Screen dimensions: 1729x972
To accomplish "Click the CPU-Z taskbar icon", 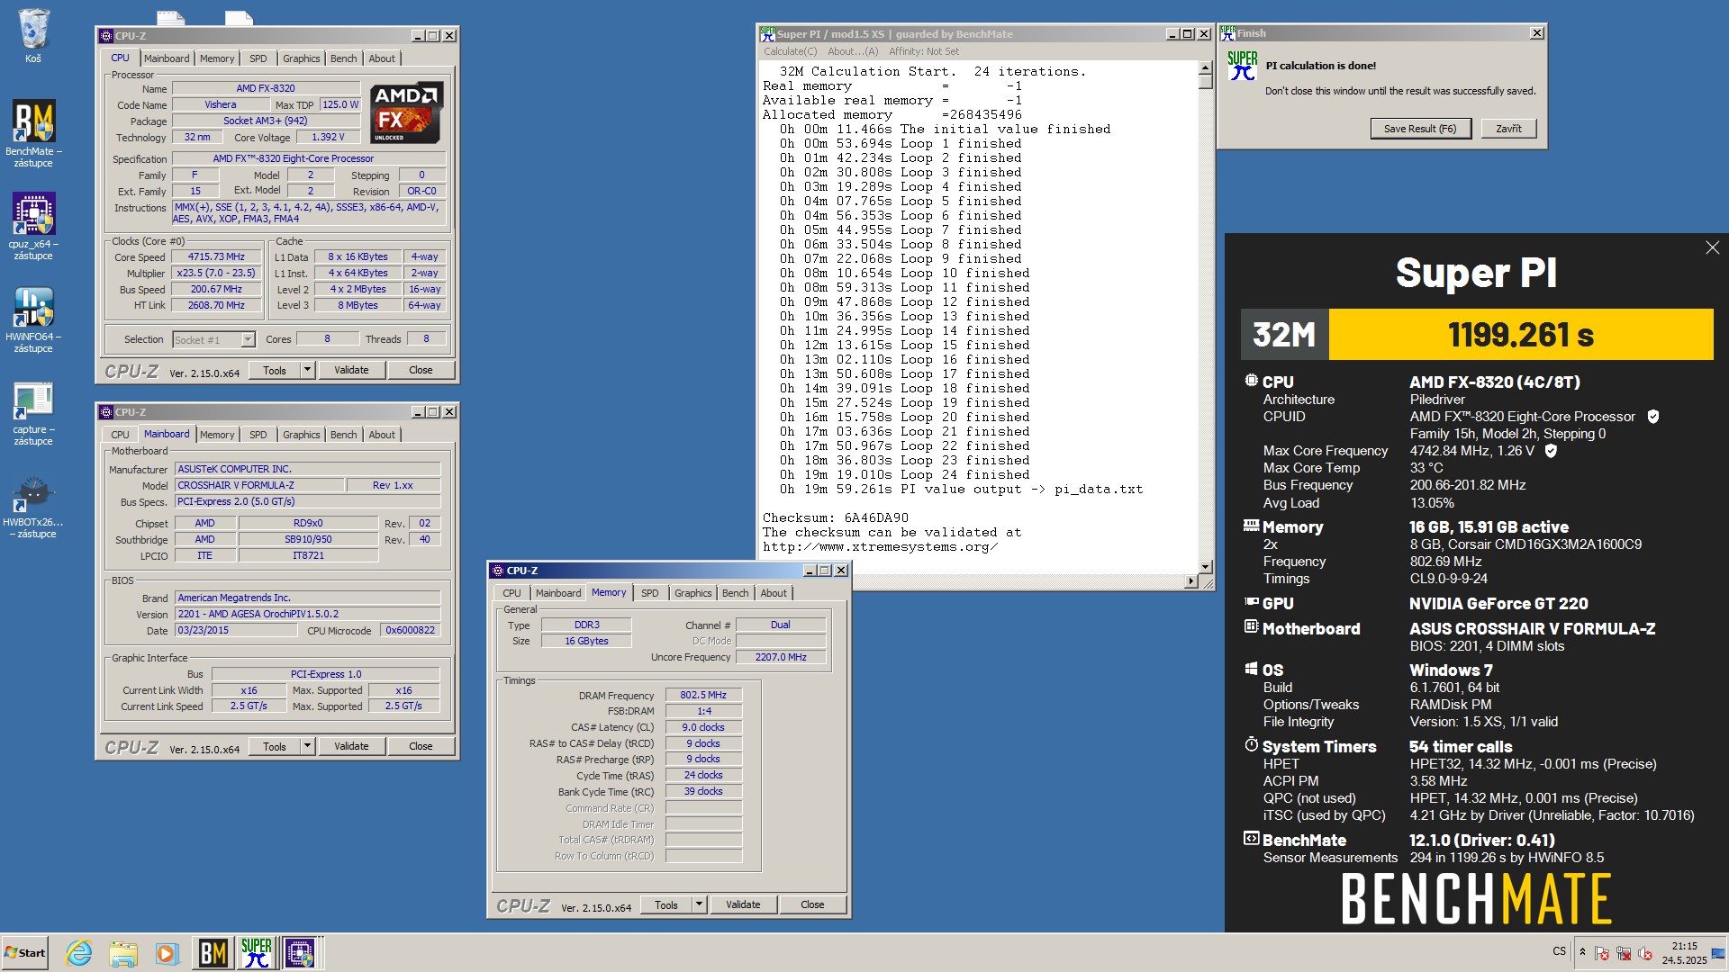I will coord(300,953).
